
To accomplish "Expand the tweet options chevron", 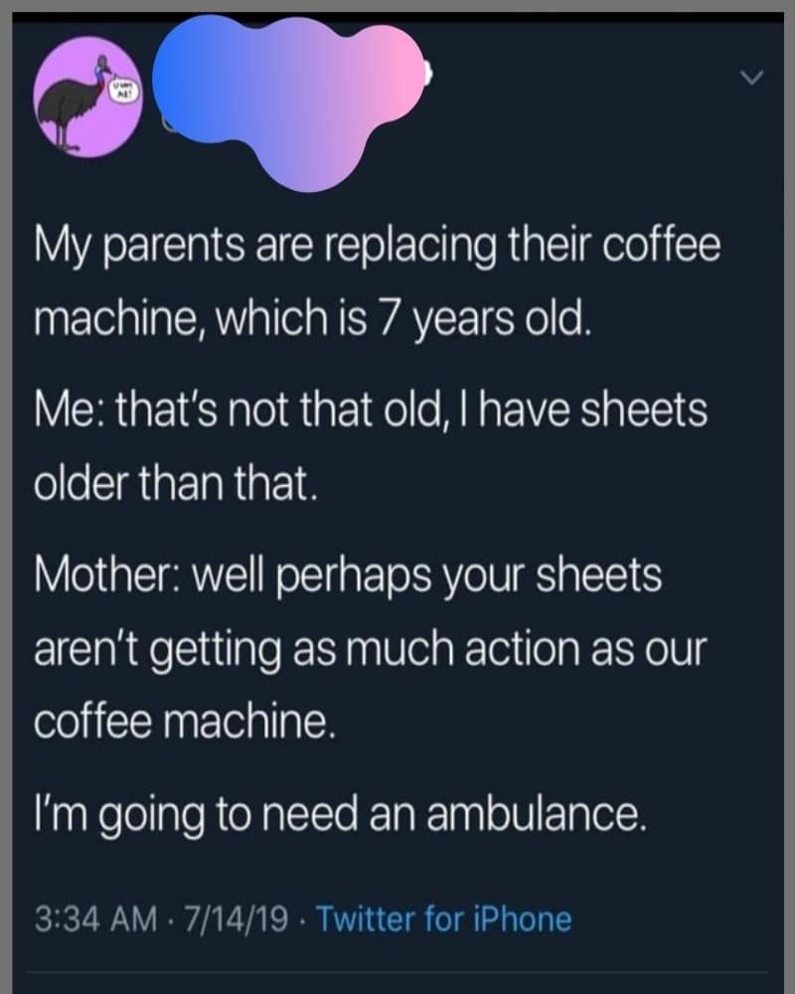I will 752,78.
